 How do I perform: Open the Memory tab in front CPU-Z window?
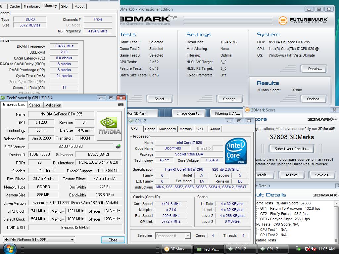click(x=186, y=129)
